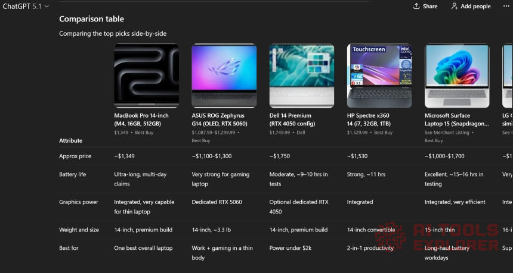Click the Share upload icon
This screenshot has height=273, width=513.
coord(416,6)
